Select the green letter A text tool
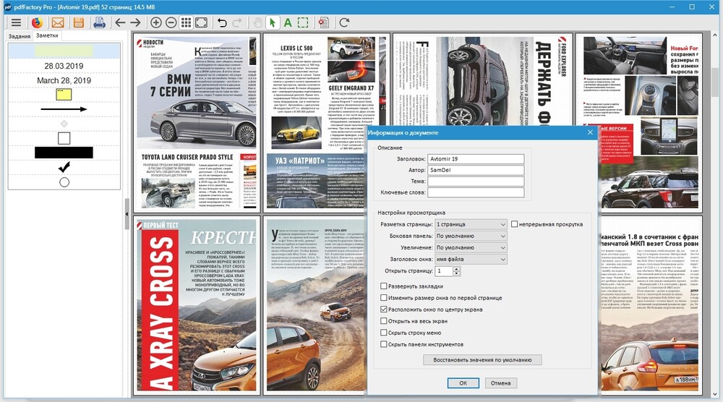 [287, 22]
